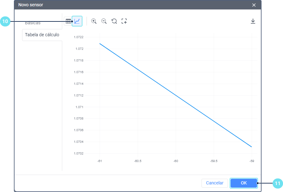Click the numbered 11 callout marker
Viewport: 283px width, 192px height.
(x=278, y=183)
